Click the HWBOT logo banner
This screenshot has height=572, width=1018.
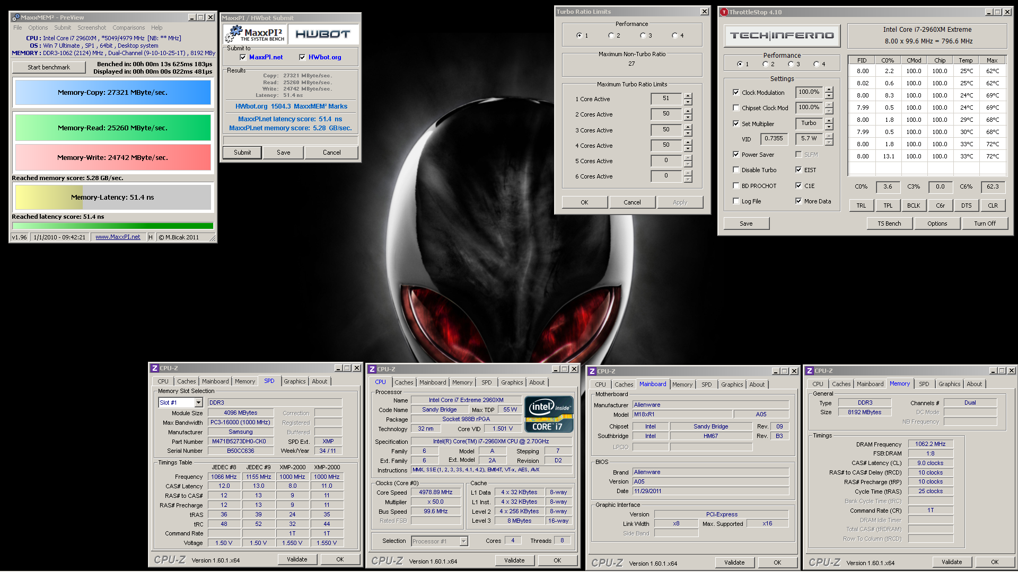tap(323, 34)
